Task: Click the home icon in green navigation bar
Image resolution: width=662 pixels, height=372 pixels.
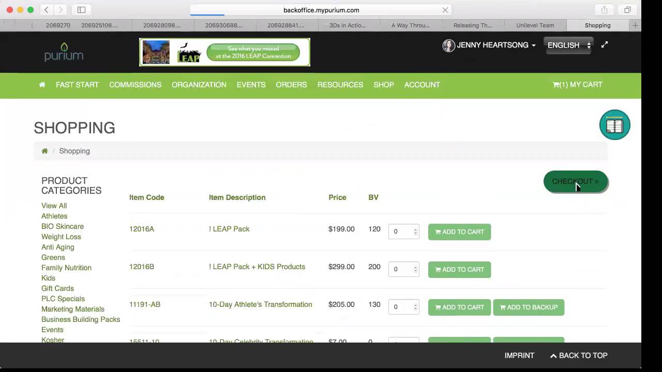Action: 42,85
